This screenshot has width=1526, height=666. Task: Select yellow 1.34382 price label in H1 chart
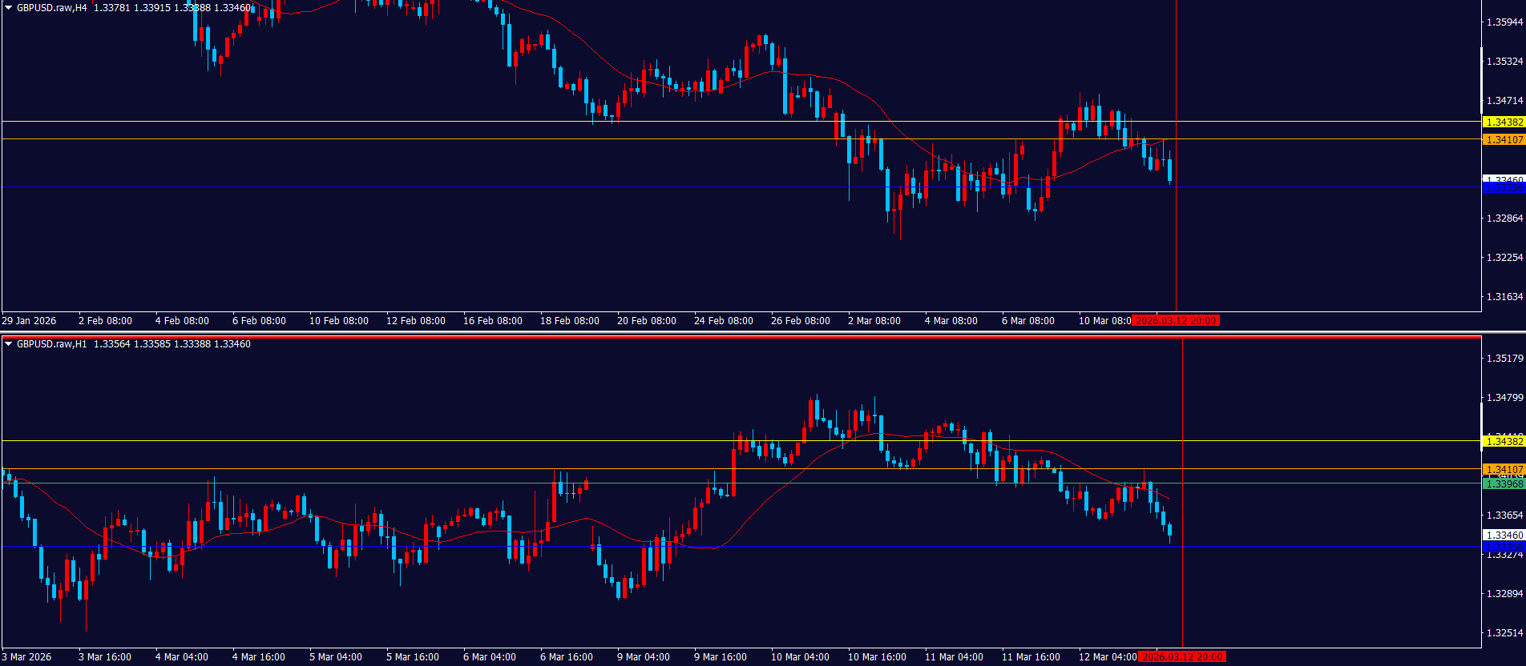pos(1504,441)
